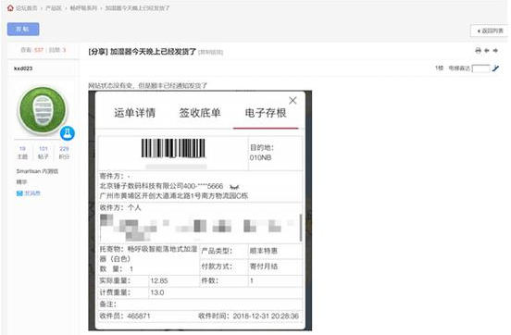The image size is (511, 335).
Task: Go to previous thread with left arrow icon
Action: tap(487, 51)
